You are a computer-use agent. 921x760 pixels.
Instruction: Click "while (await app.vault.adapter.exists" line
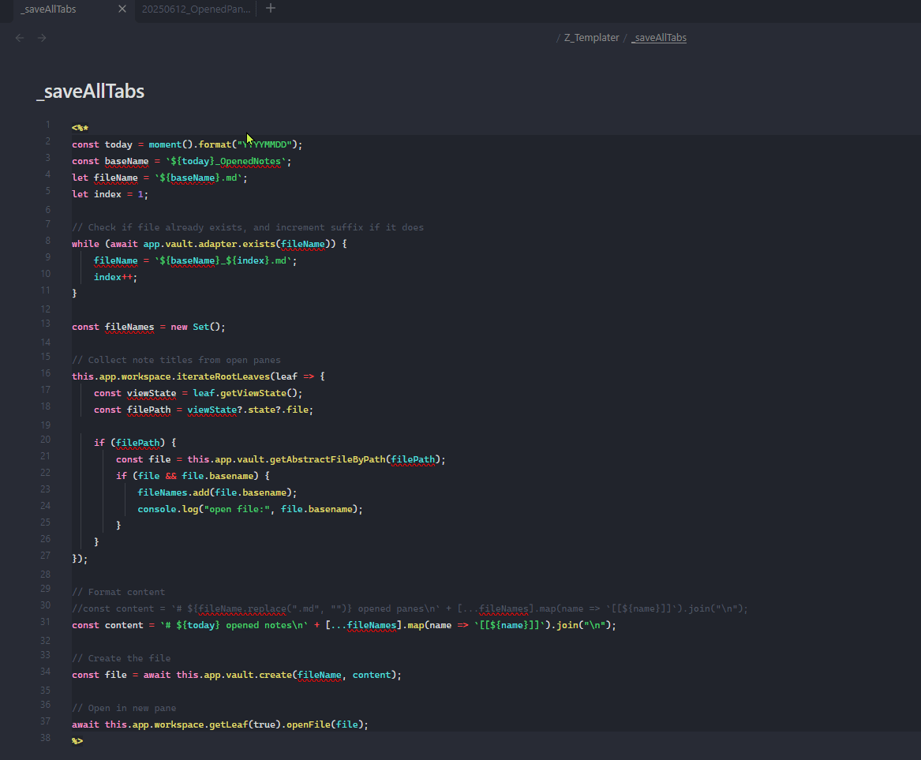click(209, 244)
